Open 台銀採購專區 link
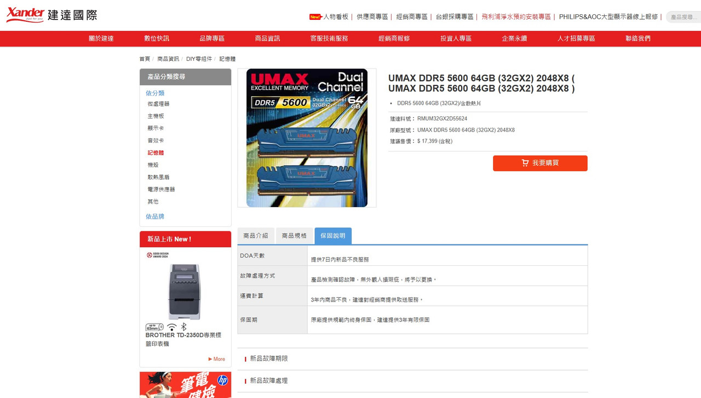701x398 pixels. pyautogui.click(x=455, y=17)
